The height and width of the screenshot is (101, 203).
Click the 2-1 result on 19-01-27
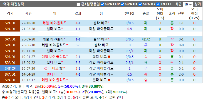pyautogui.click(x=78, y=57)
